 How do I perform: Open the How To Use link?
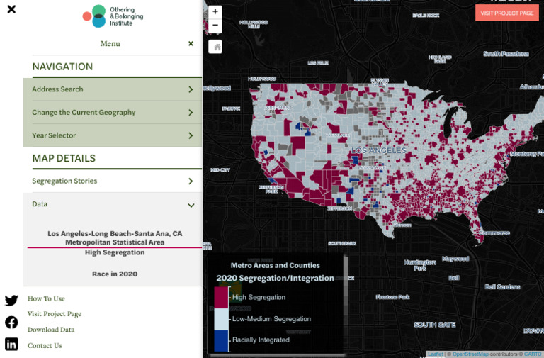click(46, 298)
